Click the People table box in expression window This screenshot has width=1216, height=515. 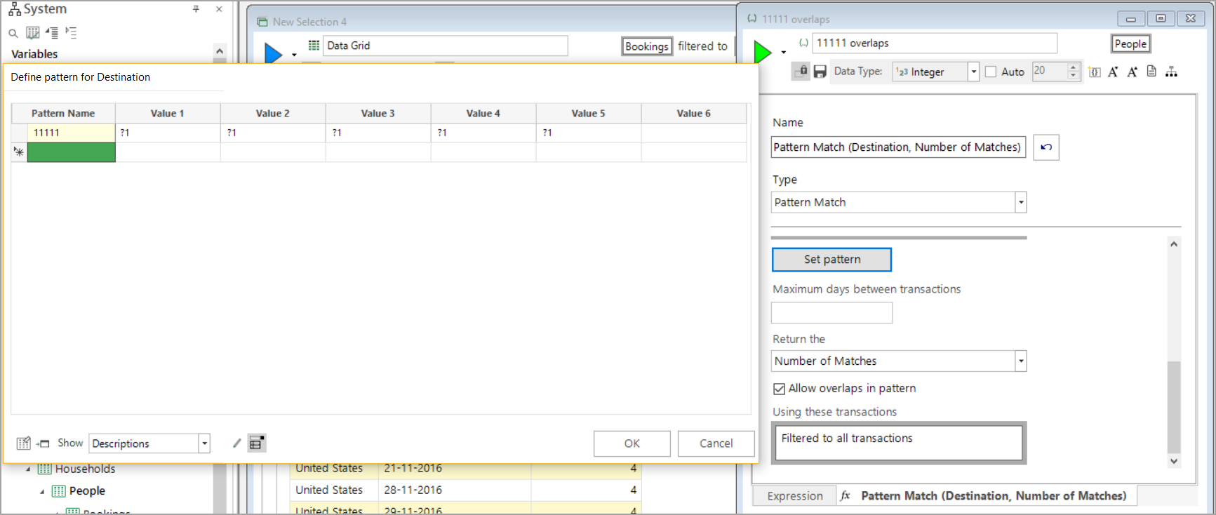tap(1130, 44)
